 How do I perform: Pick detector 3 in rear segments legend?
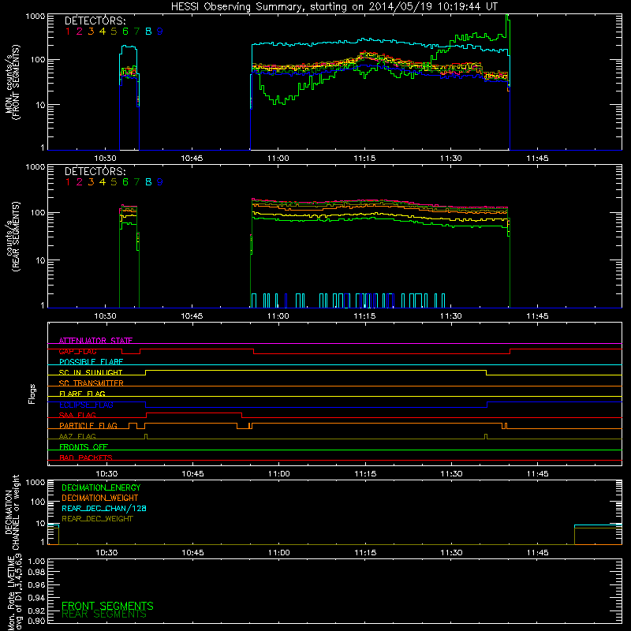(x=91, y=182)
